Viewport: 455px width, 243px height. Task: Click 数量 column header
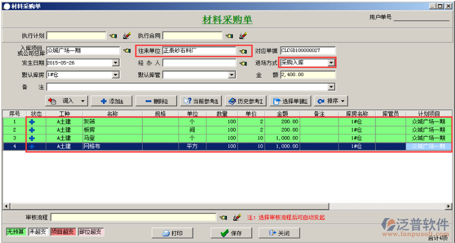[x=222, y=114]
